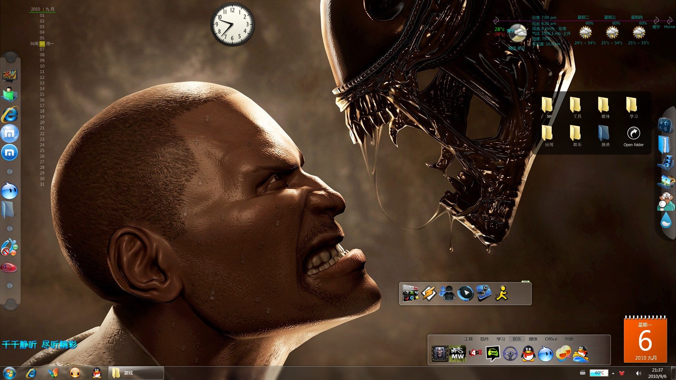Open the blue circular media player icon
Viewport: 676px width, 380px height.
[465, 293]
